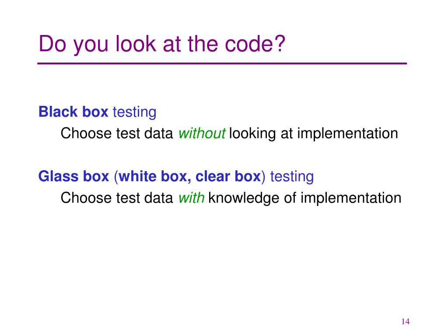Select the bold 'Glass box' heading text
This screenshot has height=336, width=448.
point(73,176)
